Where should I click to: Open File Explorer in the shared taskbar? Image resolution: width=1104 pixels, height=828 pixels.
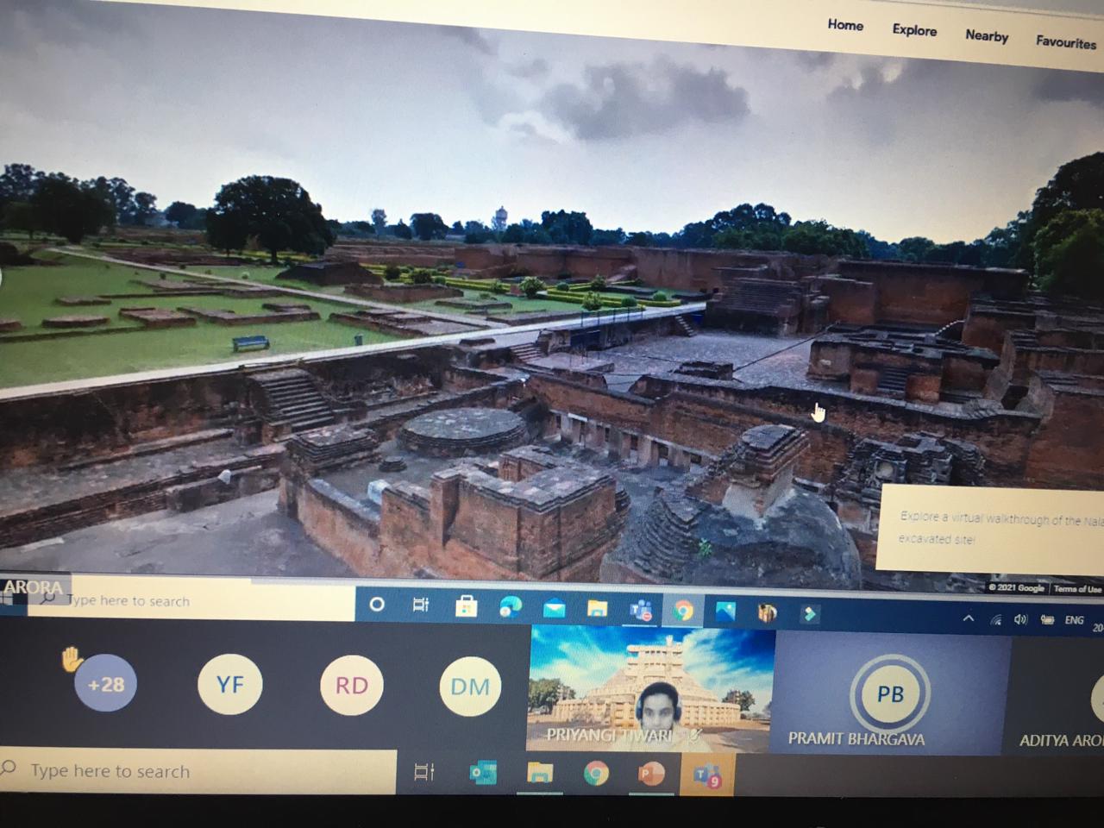tap(597, 610)
